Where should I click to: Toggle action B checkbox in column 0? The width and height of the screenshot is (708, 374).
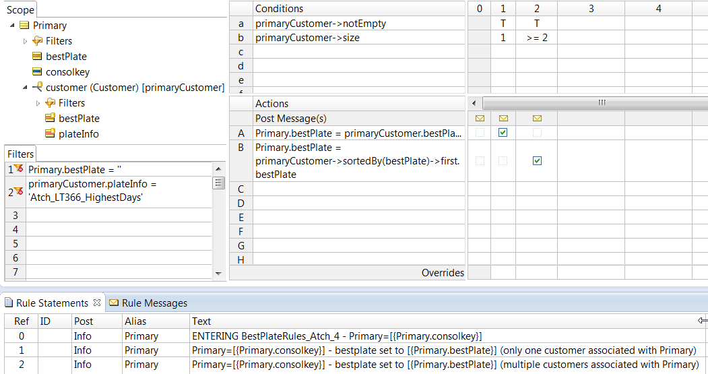[480, 161]
